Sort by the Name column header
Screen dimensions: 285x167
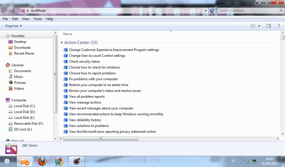[x=68, y=34]
